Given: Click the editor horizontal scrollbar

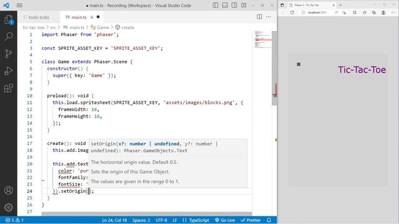Looking at the screenshot, I should (147, 214).
